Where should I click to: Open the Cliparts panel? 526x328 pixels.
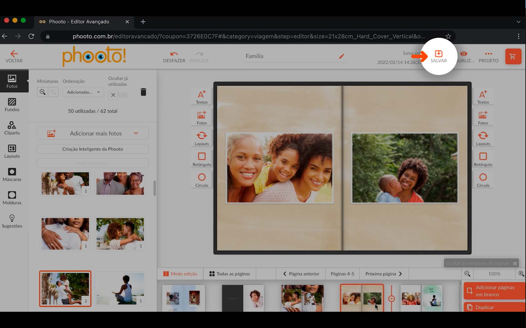tap(12, 128)
